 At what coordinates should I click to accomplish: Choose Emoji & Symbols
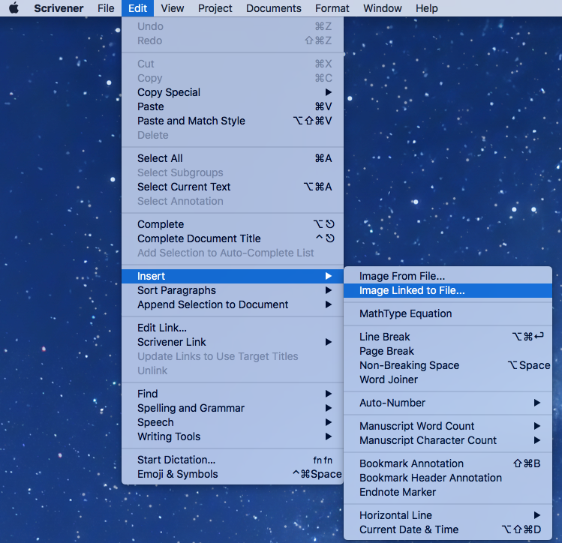coord(233,474)
